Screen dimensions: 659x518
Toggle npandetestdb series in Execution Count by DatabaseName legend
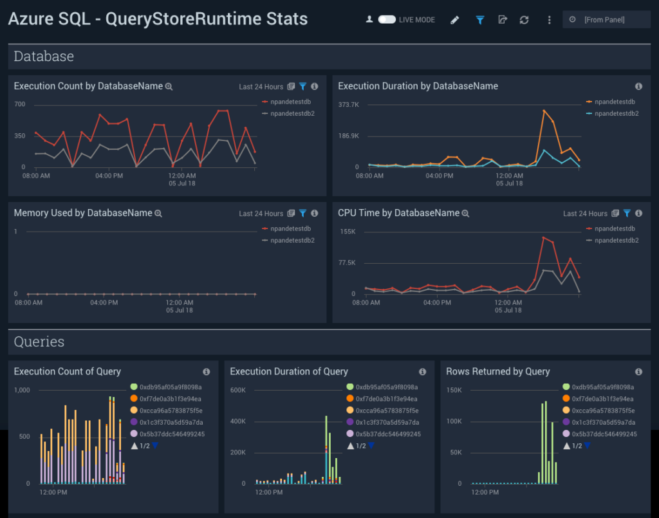(286, 102)
